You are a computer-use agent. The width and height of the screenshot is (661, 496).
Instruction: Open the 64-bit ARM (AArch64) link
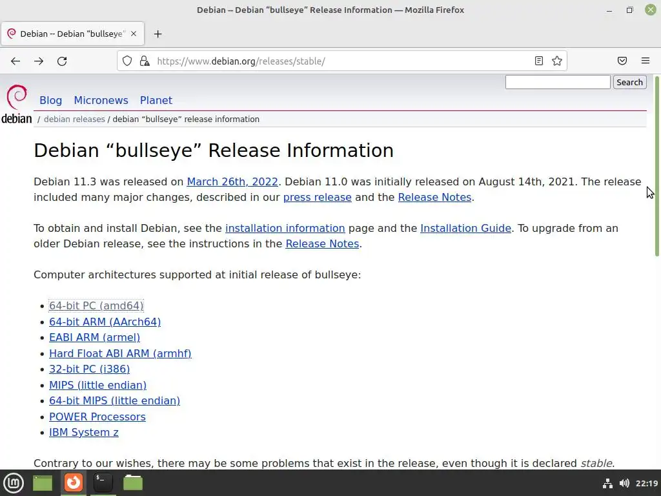click(105, 322)
